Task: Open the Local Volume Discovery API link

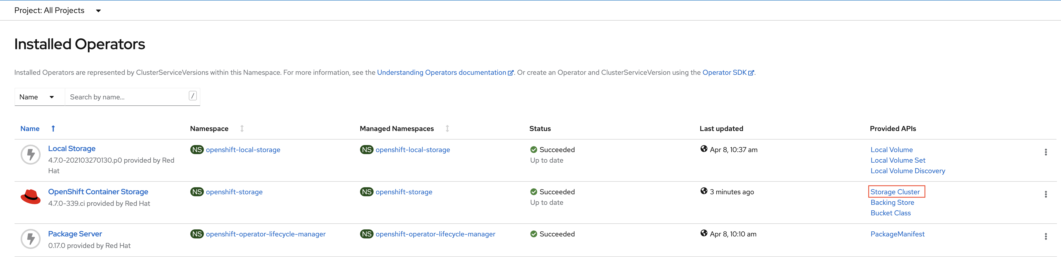Action: (x=907, y=171)
